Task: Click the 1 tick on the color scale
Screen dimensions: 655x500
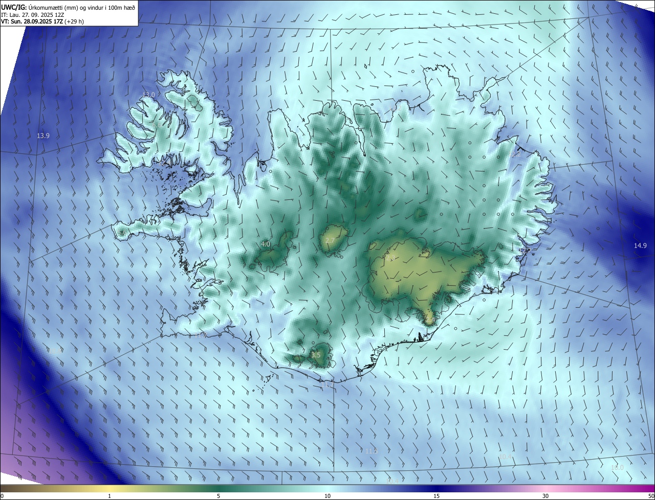Action: click(110, 496)
